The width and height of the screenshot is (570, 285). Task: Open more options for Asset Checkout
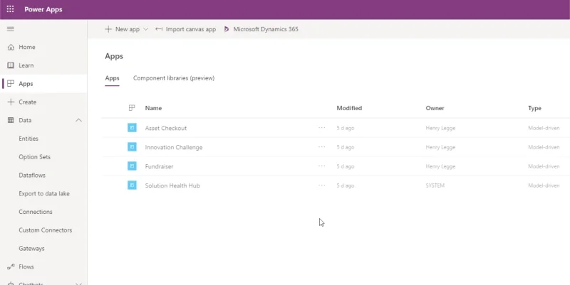click(x=322, y=128)
